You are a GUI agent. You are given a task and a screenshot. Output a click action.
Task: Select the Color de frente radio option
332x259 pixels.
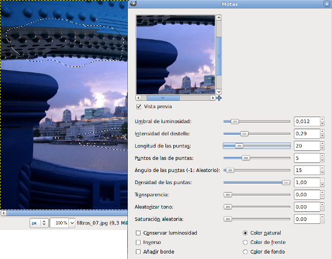tap(245, 242)
